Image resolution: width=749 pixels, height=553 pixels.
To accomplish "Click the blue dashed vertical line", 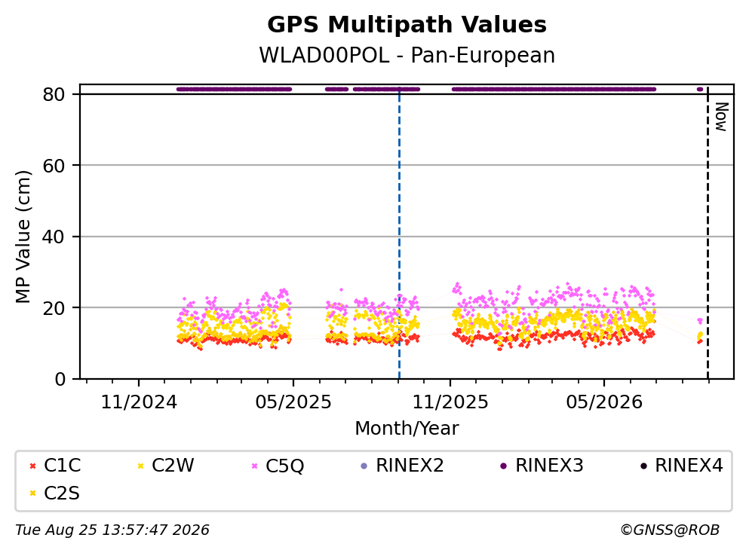I will point(399,234).
